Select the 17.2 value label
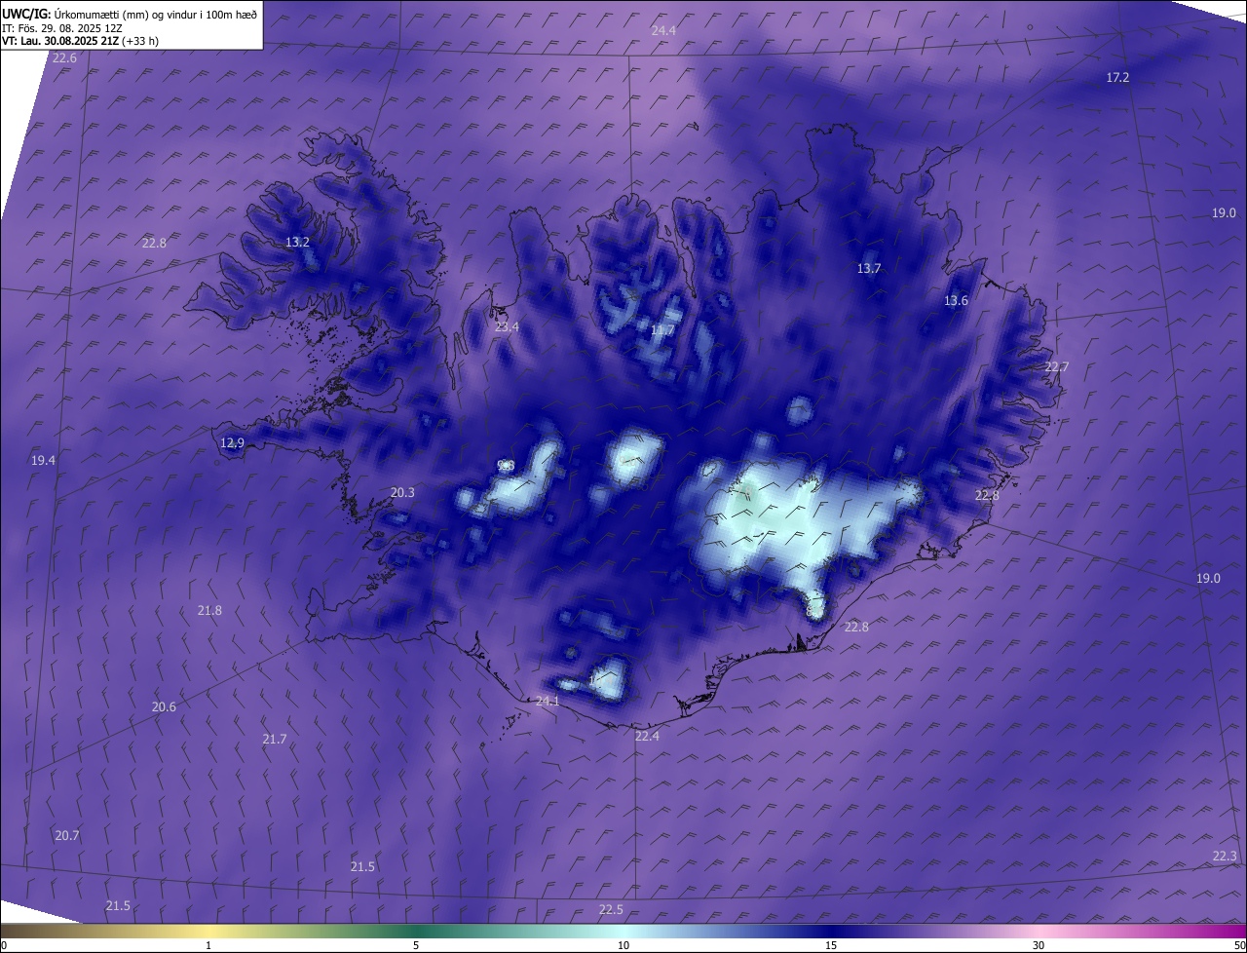 point(1117,77)
